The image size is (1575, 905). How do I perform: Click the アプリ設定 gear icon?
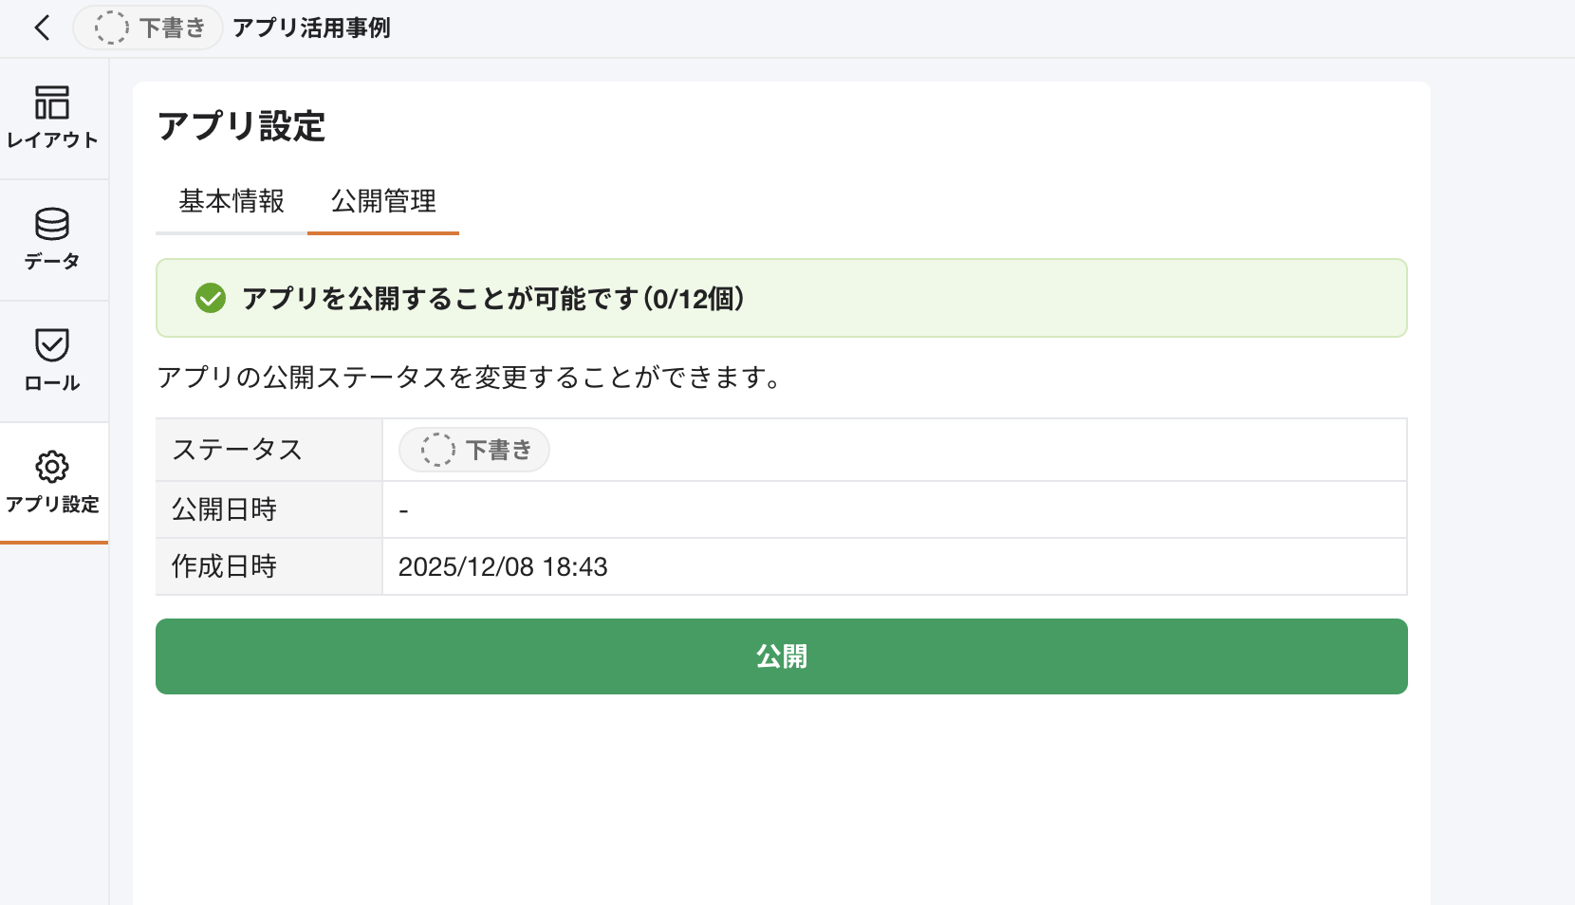point(53,467)
